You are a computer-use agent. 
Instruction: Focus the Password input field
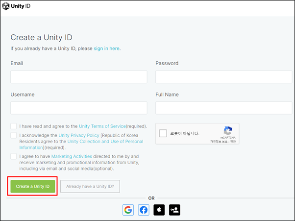tap(223, 77)
